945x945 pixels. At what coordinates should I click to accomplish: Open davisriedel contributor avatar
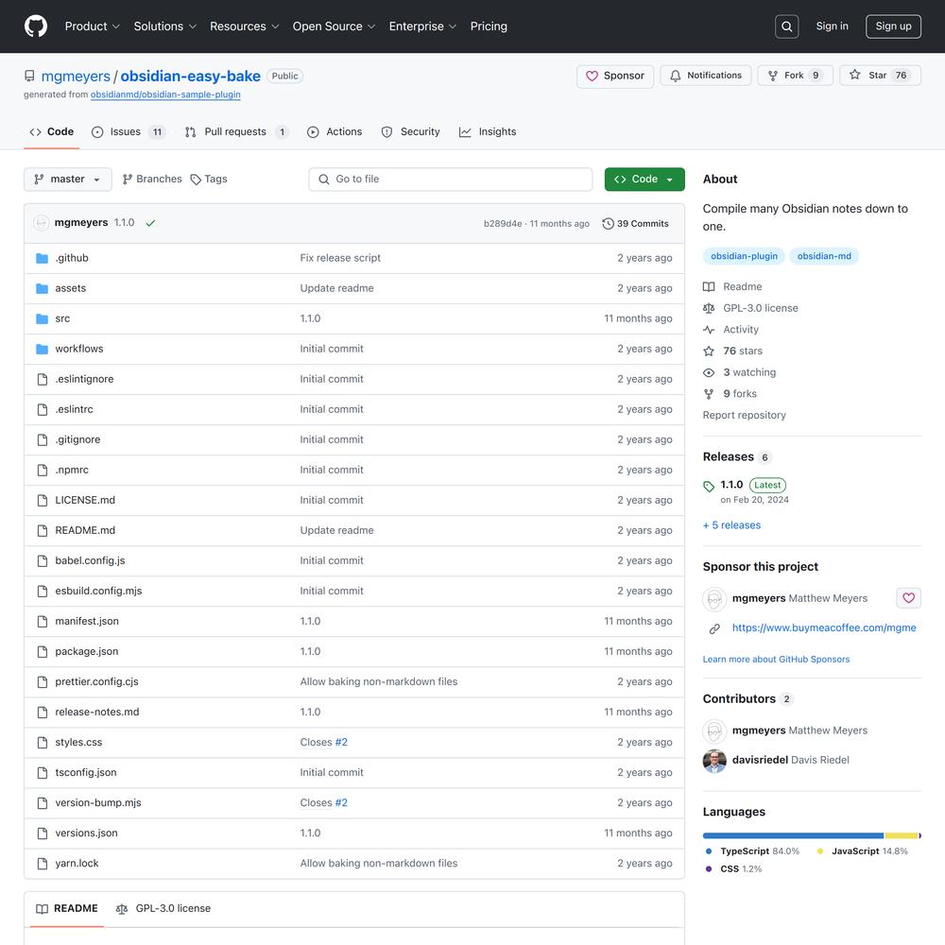(714, 761)
